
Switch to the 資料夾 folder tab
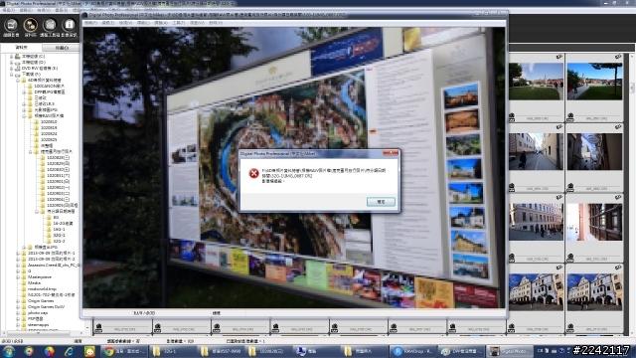point(21,48)
